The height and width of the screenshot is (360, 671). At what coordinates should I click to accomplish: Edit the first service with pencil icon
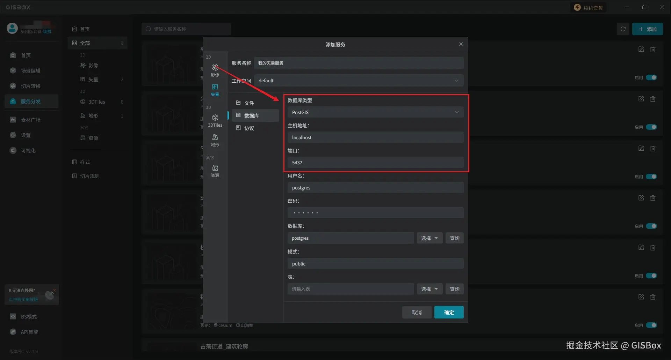click(x=641, y=49)
